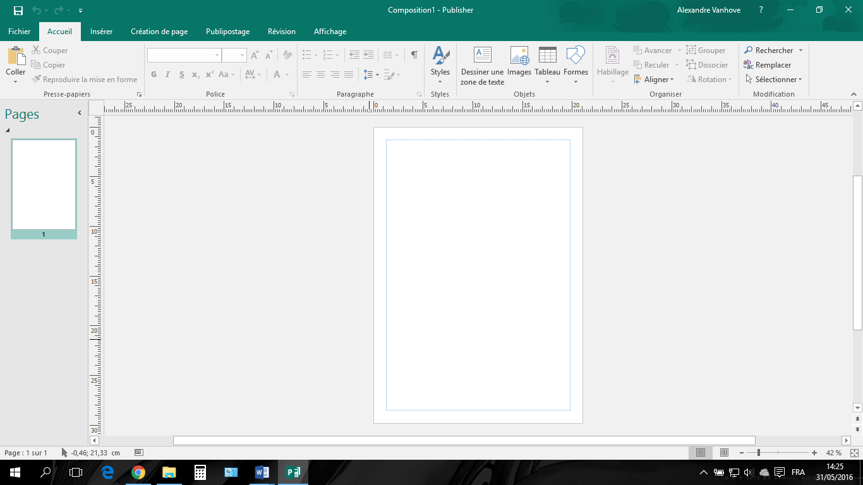The image size is (863, 485).
Task: Click the Coller paste icon
Action: pos(16,56)
